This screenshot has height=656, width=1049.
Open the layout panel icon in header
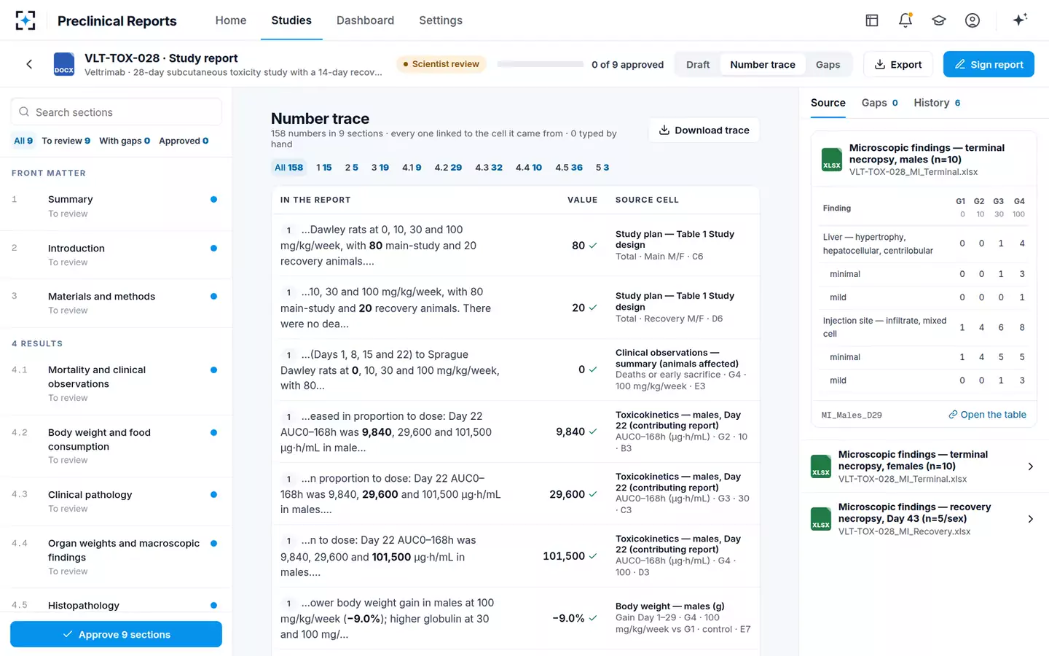872,20
